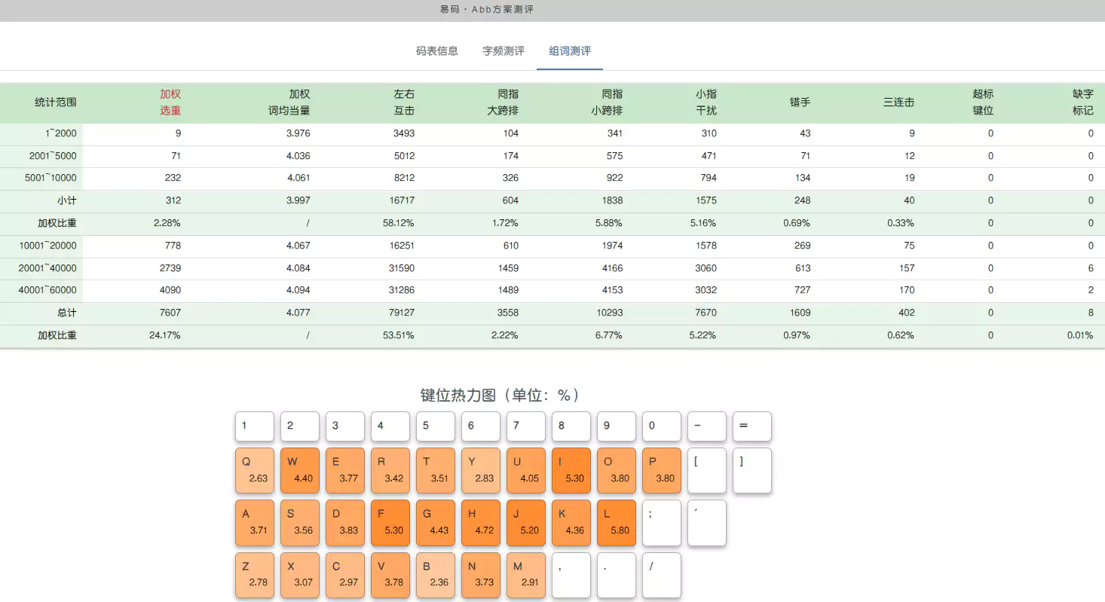Click the 左右互击 column header

click(404, 102)
